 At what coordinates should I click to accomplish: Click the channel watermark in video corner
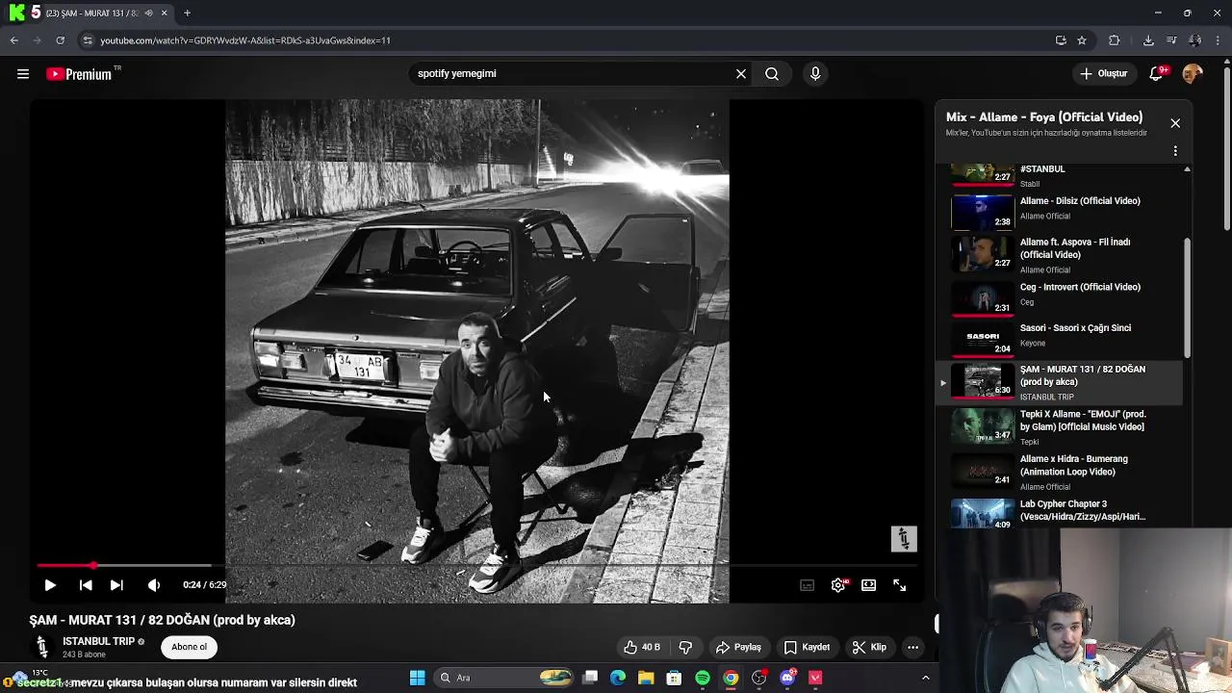pos(904,539)
